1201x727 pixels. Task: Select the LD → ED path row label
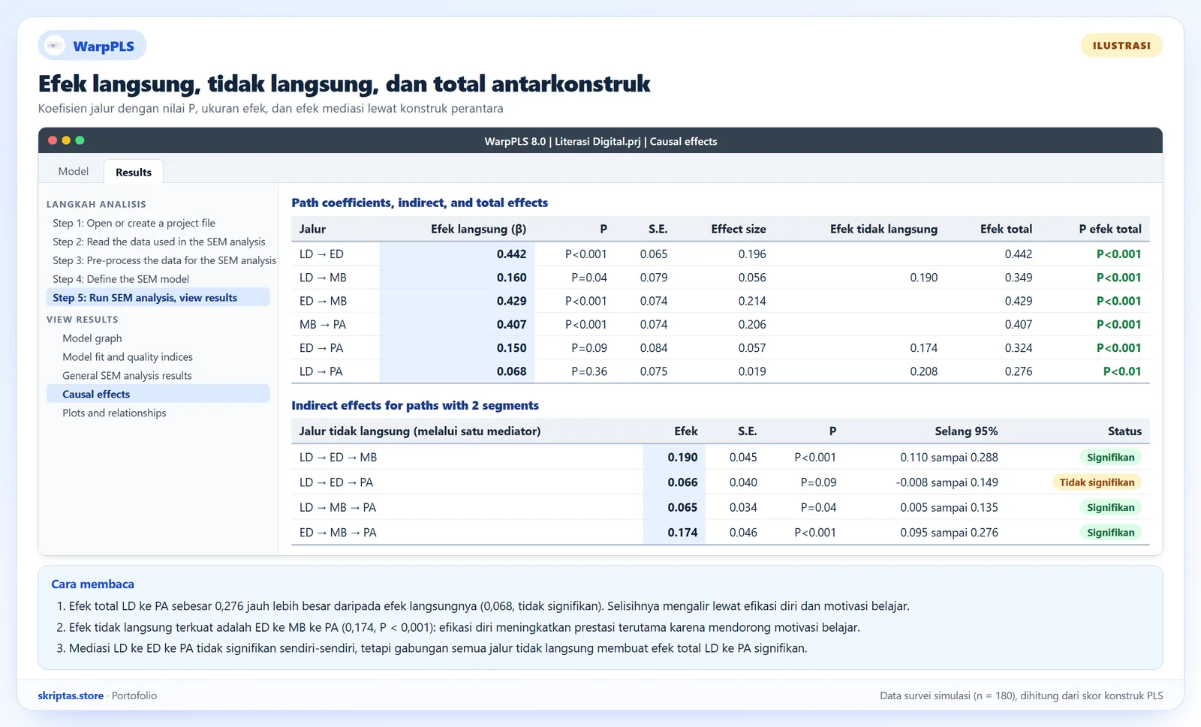coord(321,254)
